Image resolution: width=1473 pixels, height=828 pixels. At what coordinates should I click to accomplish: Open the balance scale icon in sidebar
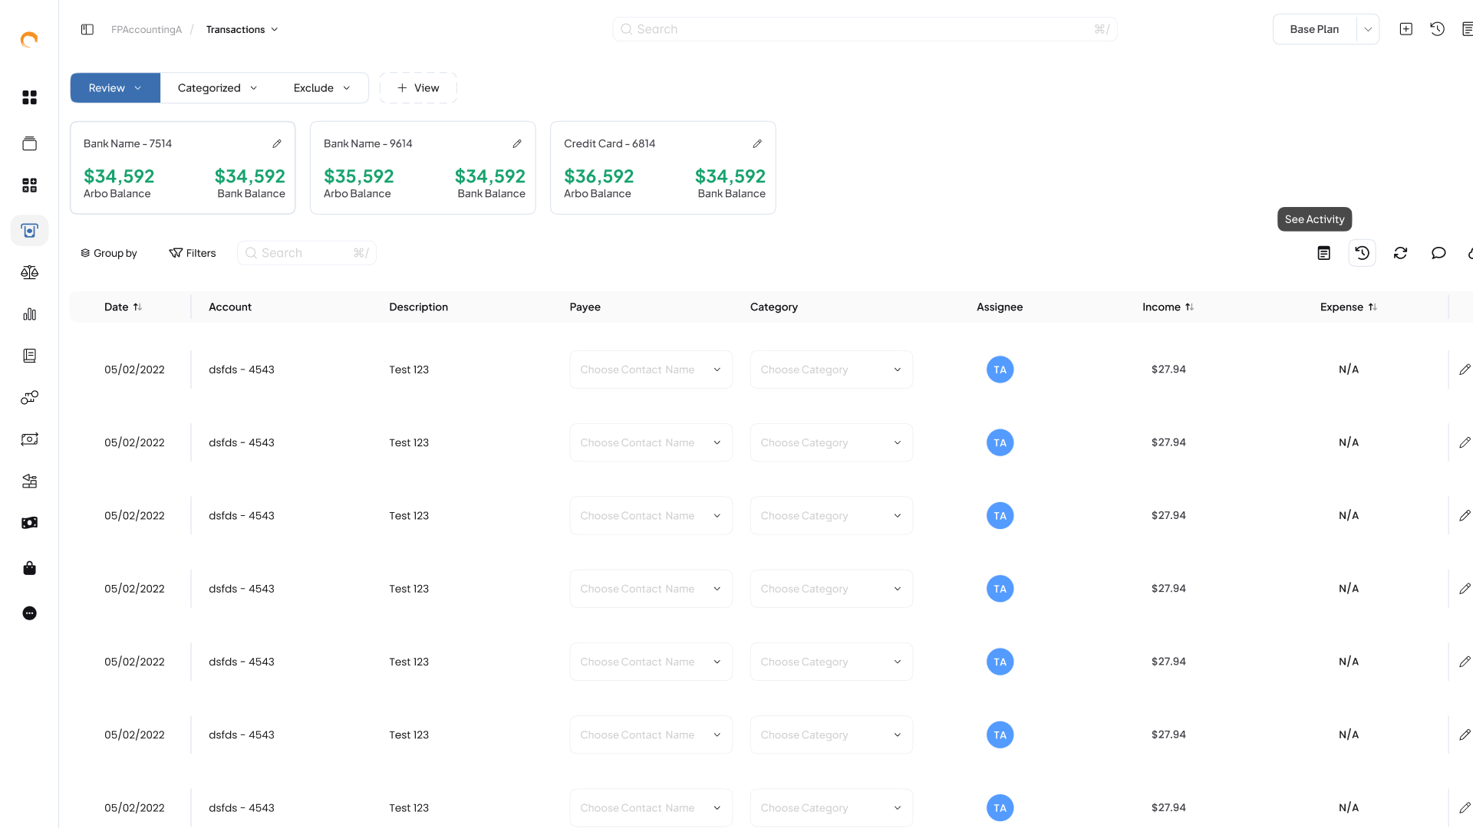[29, 272]
